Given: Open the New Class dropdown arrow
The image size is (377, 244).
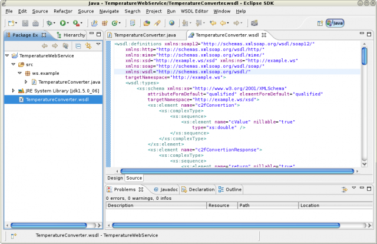Looking at the screenshot, I should (120, 23).
